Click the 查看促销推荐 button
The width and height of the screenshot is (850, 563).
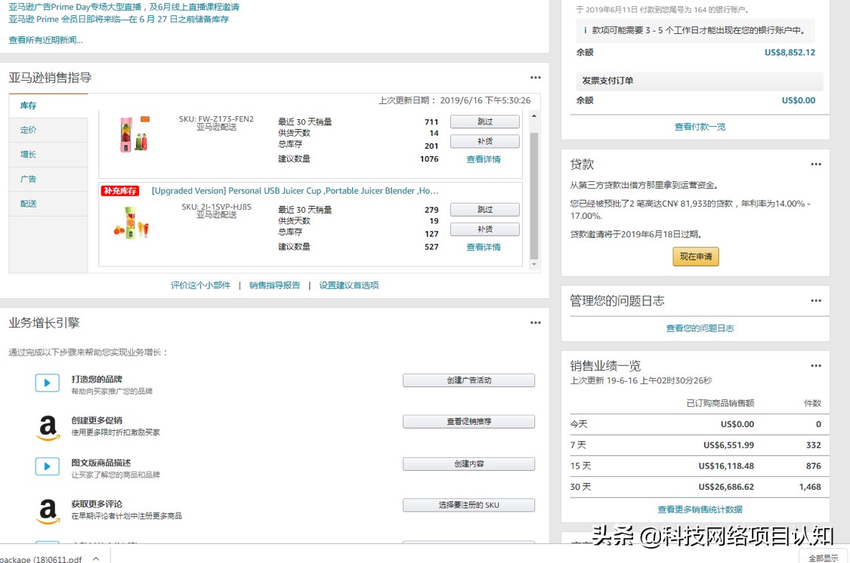coord(468,423)
